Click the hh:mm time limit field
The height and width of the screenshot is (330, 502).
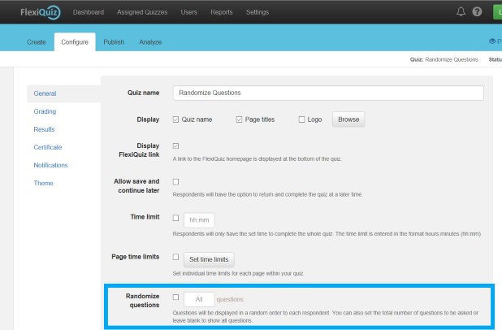(x=199, y=220)
